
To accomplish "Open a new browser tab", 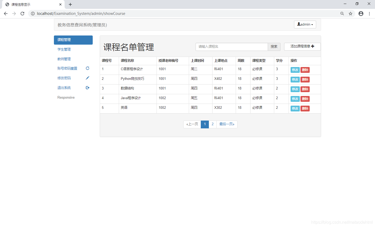I will (x=70, y=4).
